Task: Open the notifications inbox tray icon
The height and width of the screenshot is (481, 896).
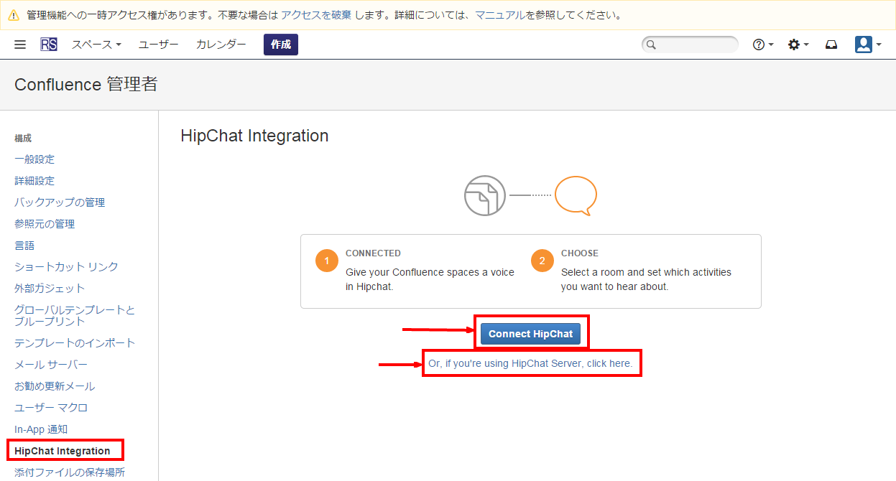Action: coord(831,45)
